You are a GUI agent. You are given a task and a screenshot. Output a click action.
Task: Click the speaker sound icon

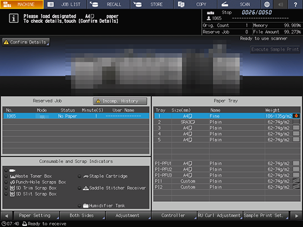click(x=281, y=4)
